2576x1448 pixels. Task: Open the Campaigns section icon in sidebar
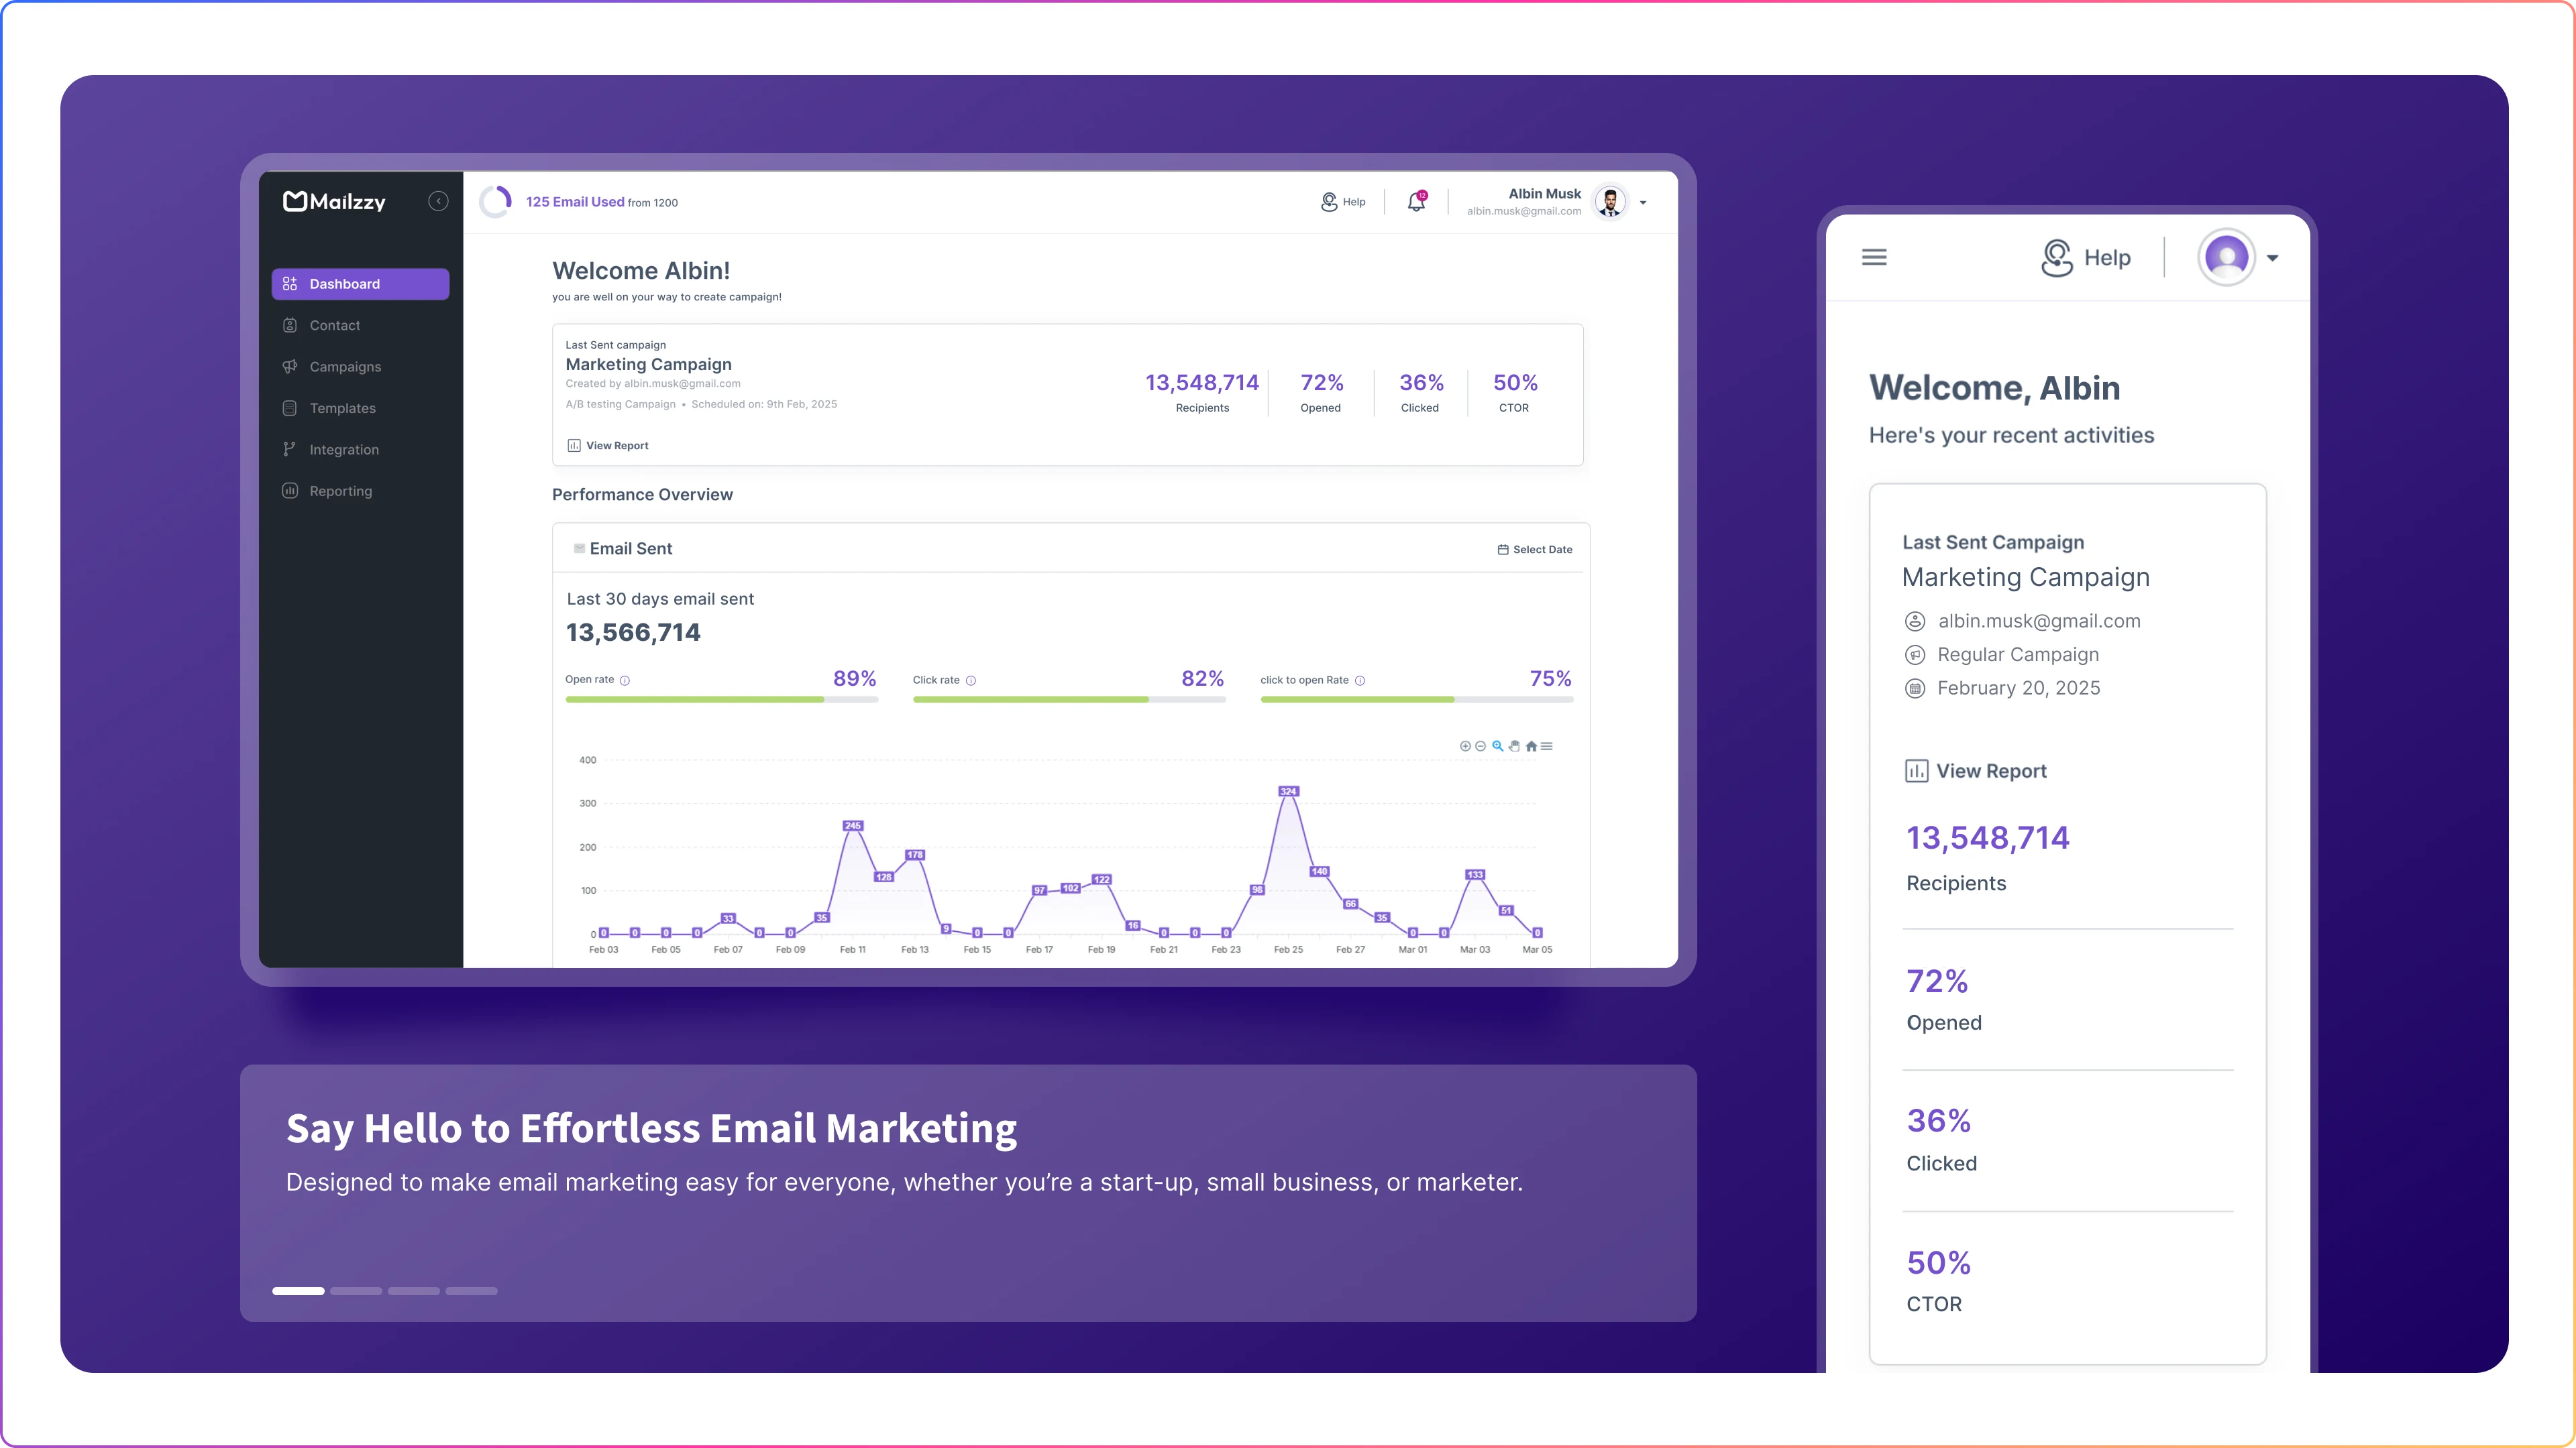coord(290,367)
